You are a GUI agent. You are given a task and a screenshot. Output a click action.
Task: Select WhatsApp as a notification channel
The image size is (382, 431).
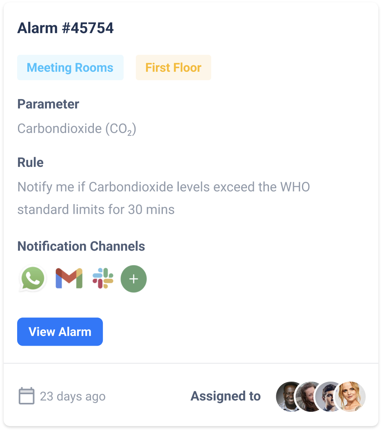coord(32,278)
